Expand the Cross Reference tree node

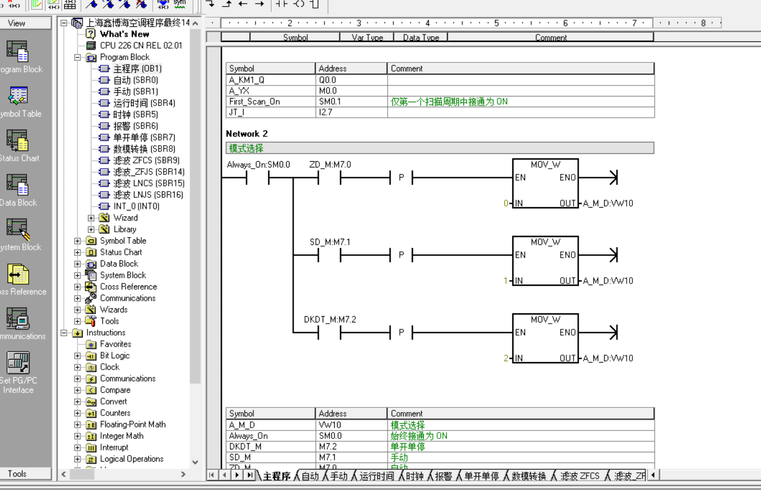click(78, 287)
